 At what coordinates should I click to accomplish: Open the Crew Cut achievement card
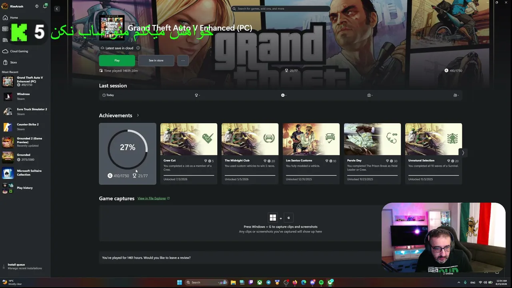tap(189, 154)
